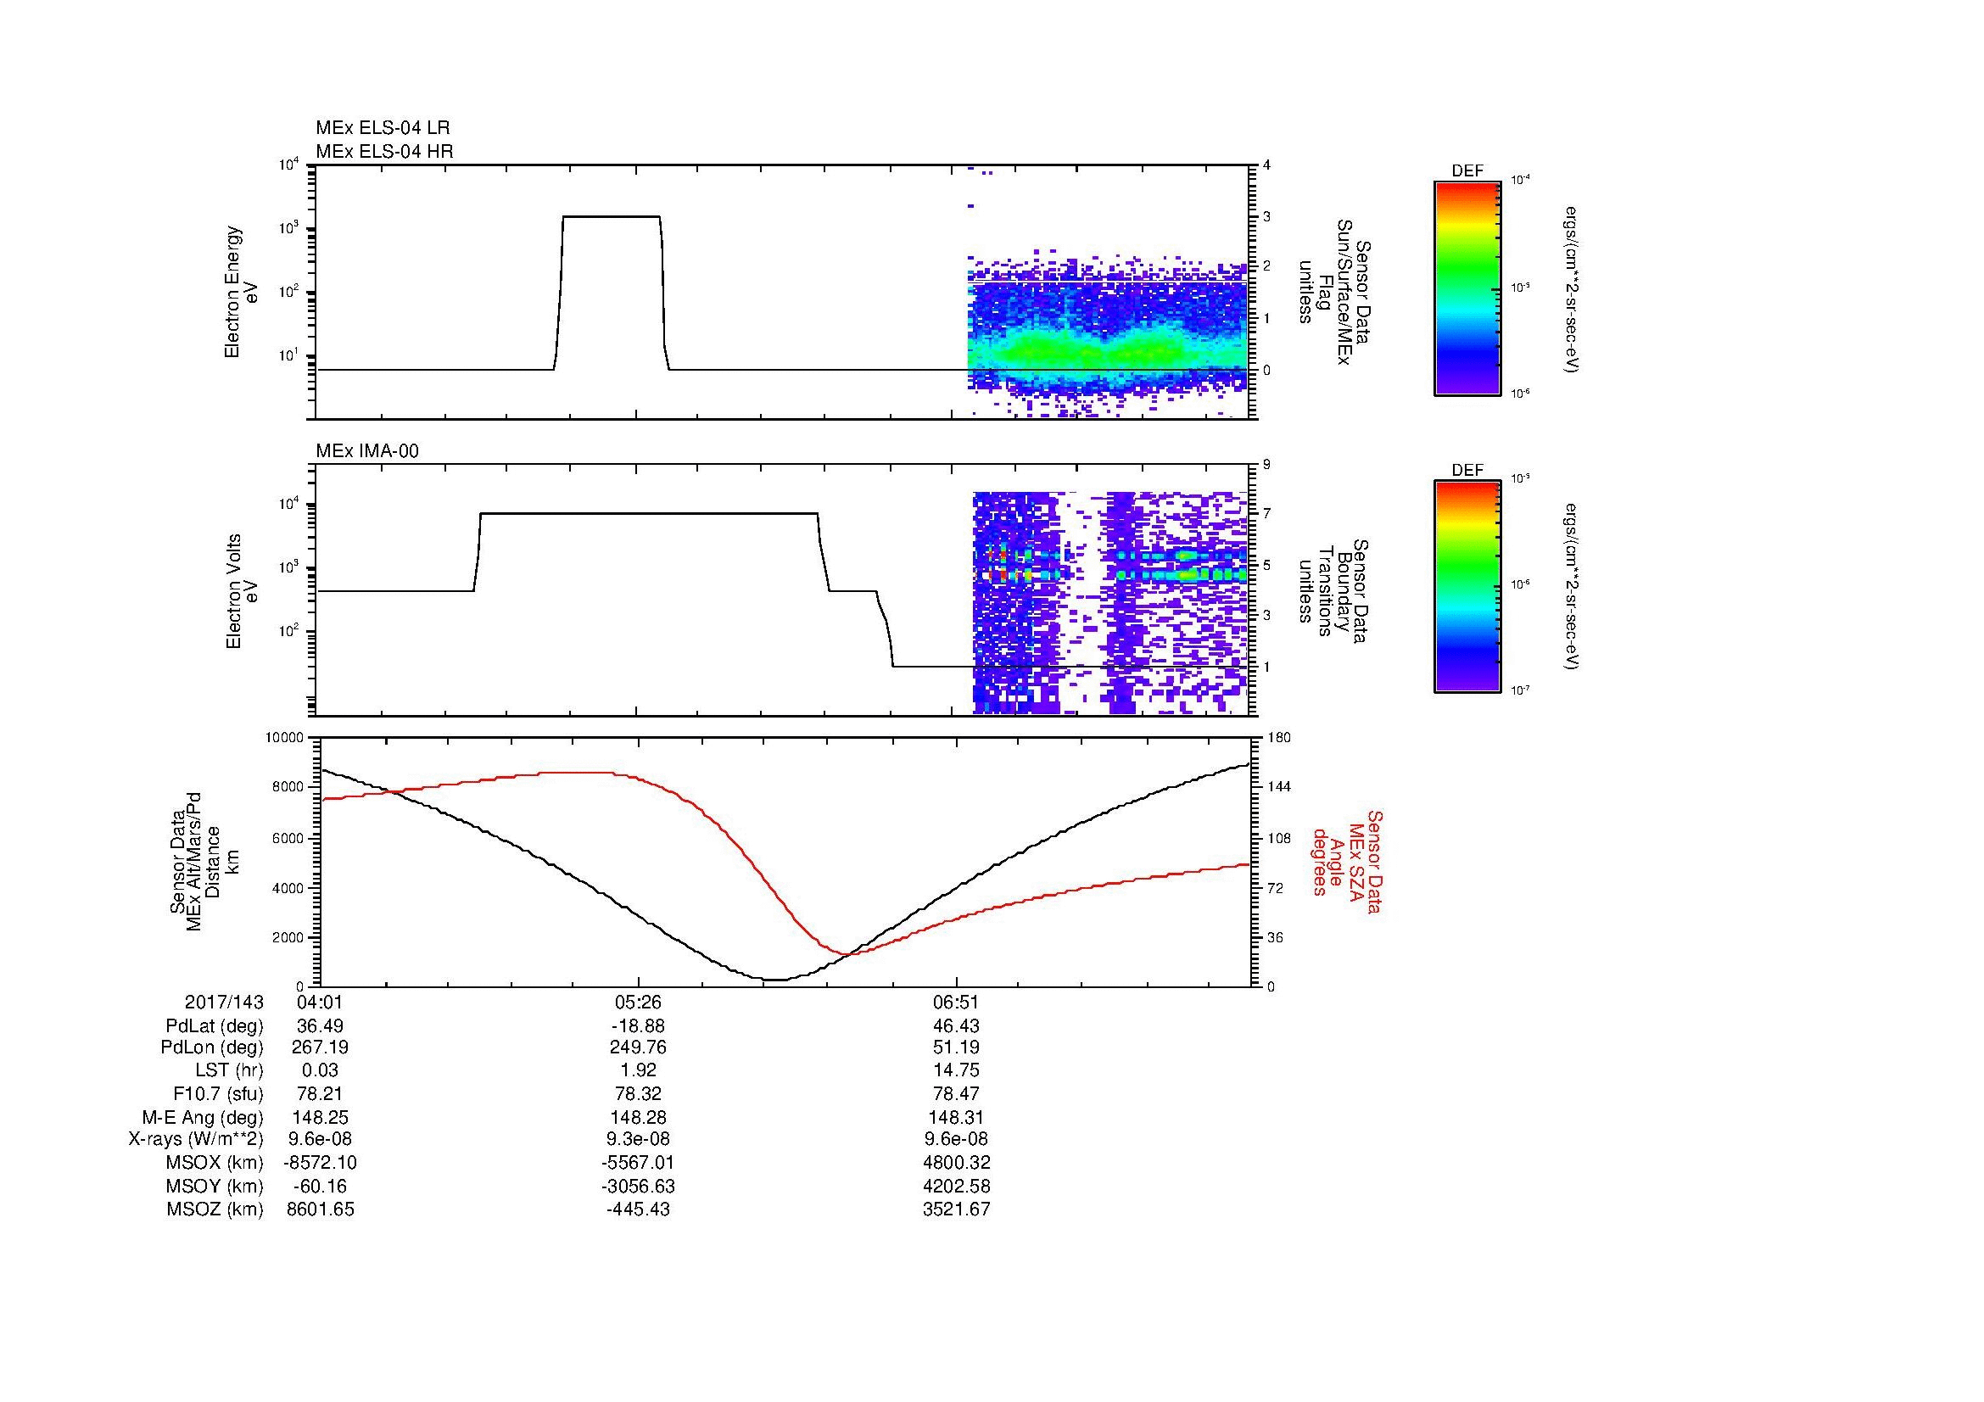Click the IMA ion spectrogram data
This screenshot has width=1984, height=1402.
(x=1110, y=603)
